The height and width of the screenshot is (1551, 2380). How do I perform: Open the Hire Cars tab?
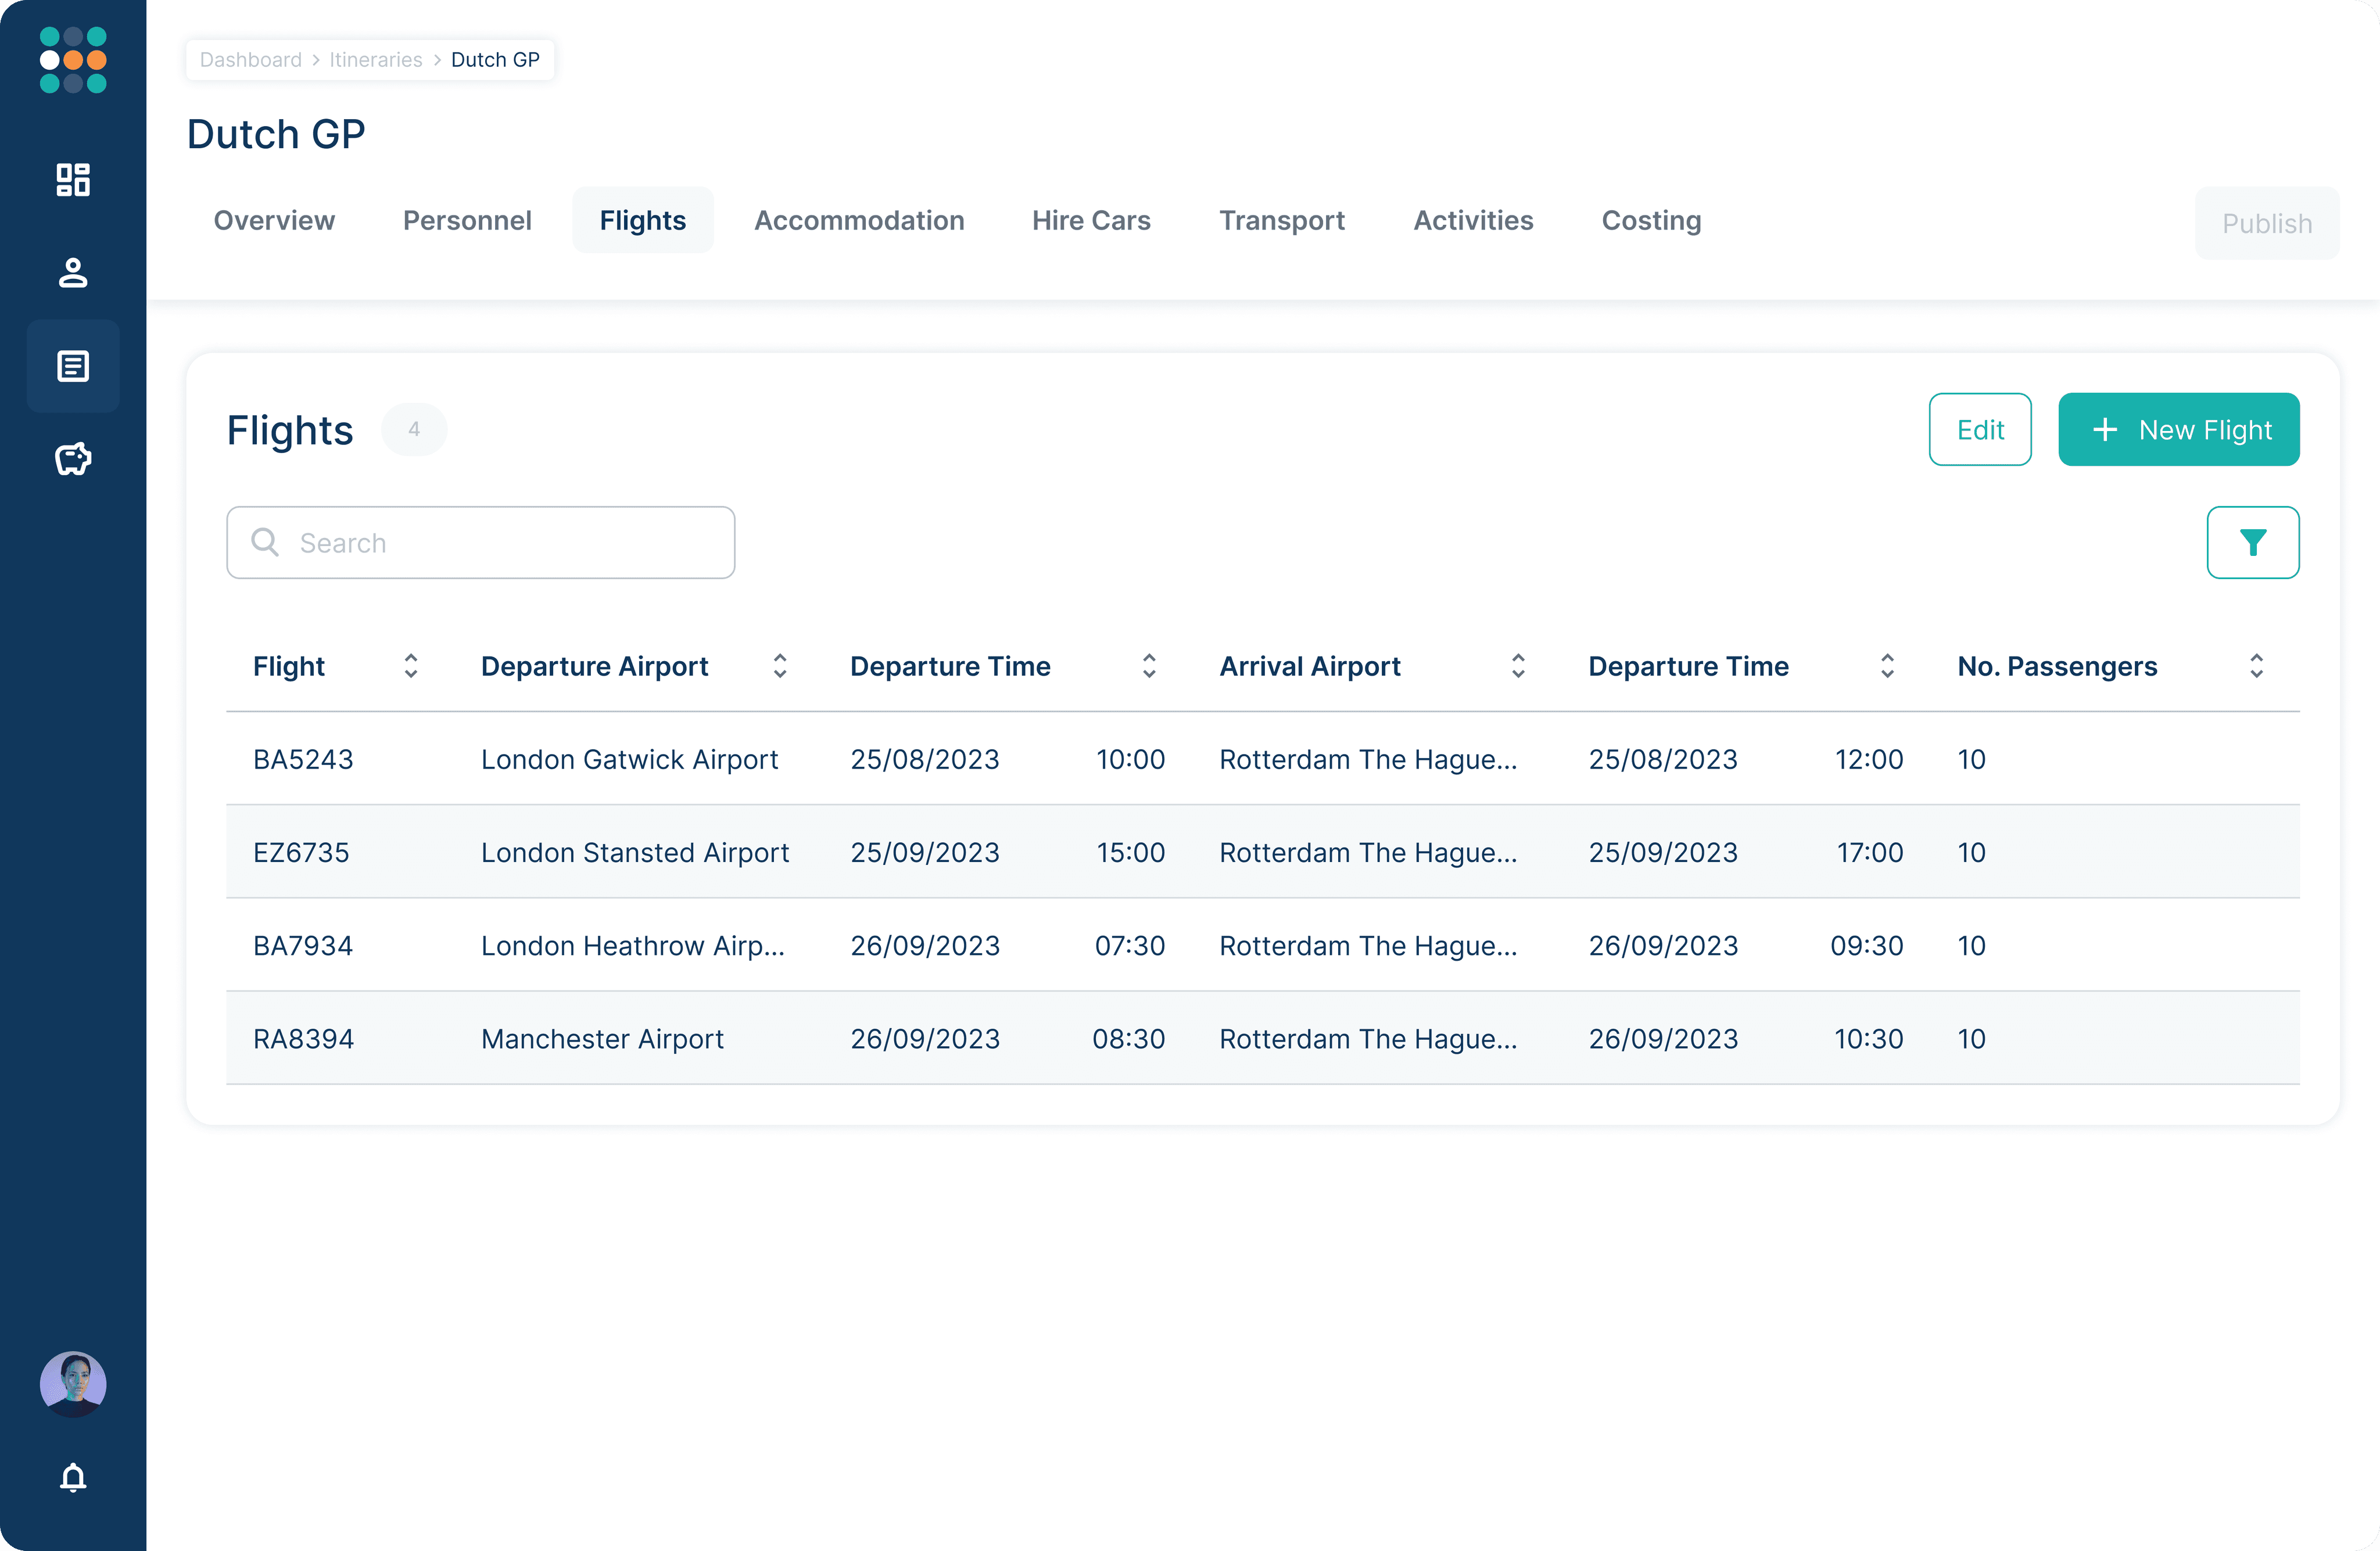(1091, 220)
